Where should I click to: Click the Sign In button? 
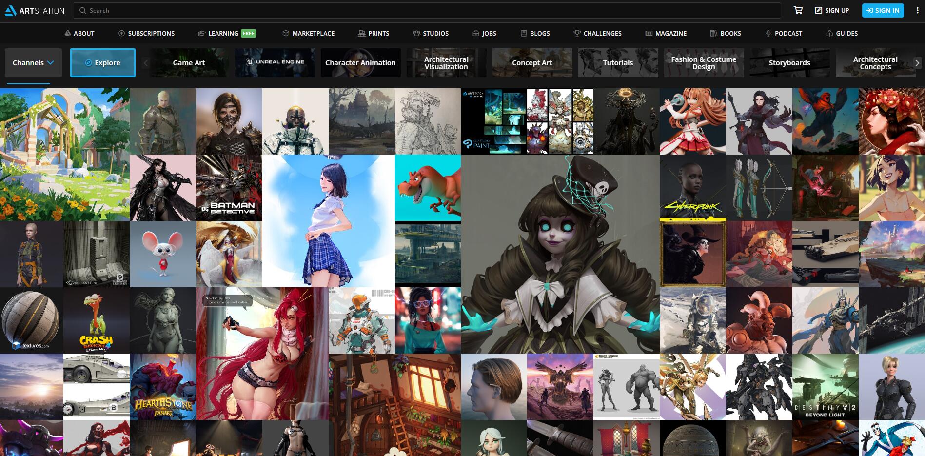coord(883,10)
